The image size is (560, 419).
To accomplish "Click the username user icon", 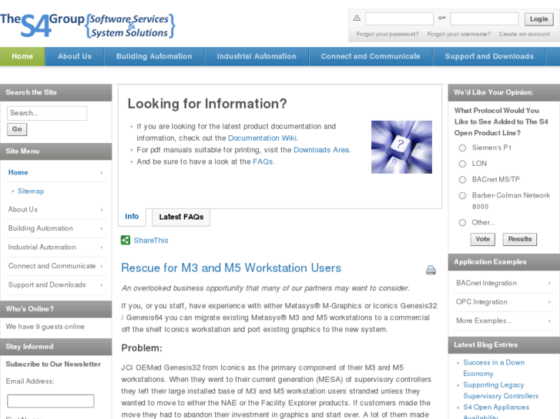I will click(x=357, y=18).
